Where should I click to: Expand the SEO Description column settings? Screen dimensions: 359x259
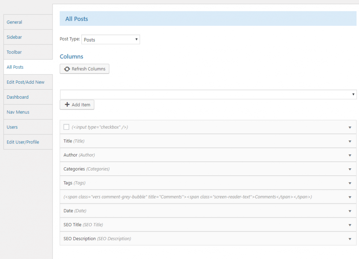pyautogui.click(x=350, y=239)
